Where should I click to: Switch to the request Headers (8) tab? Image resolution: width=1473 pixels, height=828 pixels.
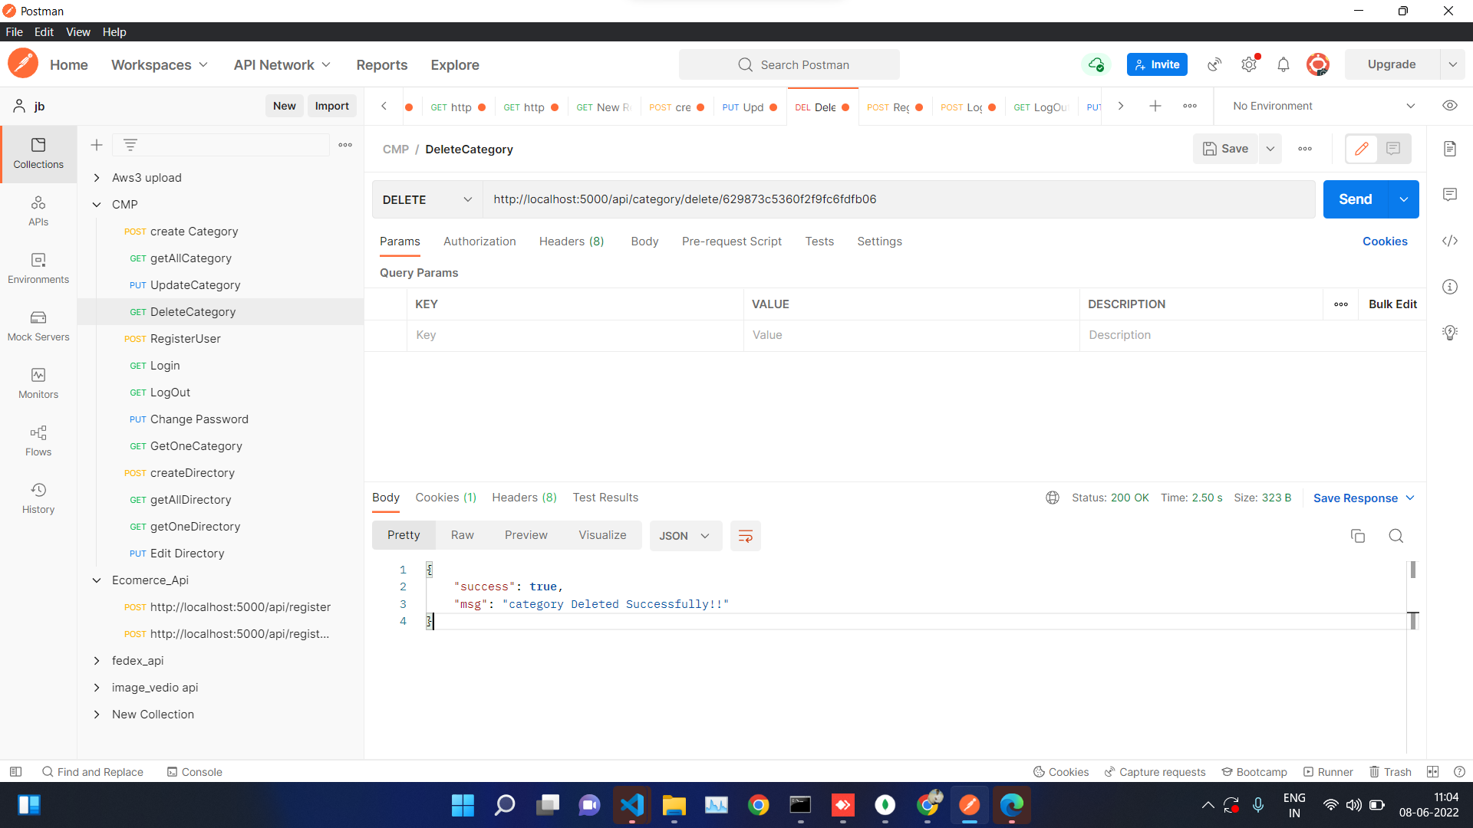tap(572, 242)
